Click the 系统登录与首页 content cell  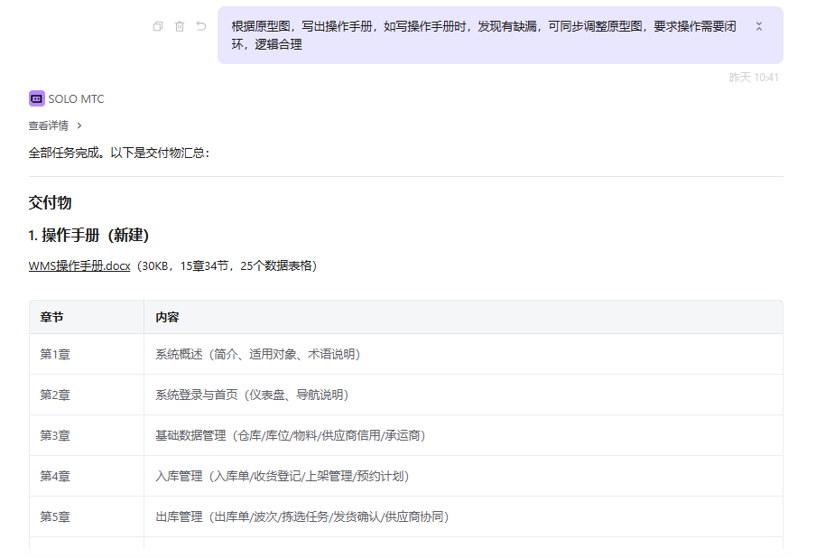252,395
